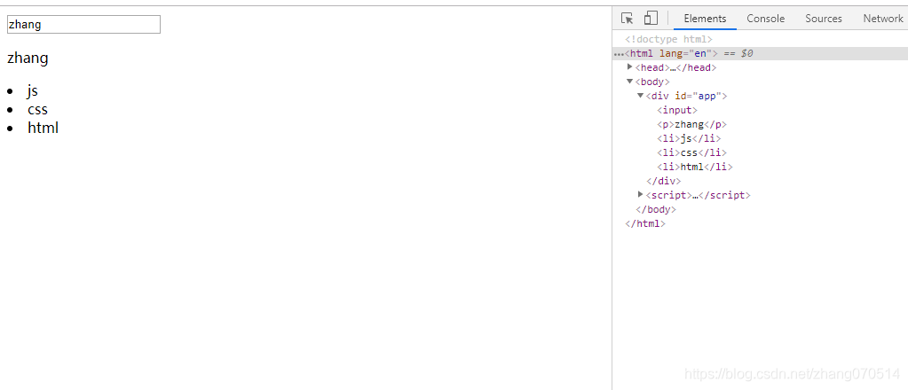Click the css list item on page
The width and height of the screenshot is (908, 390).
point(37,109)
